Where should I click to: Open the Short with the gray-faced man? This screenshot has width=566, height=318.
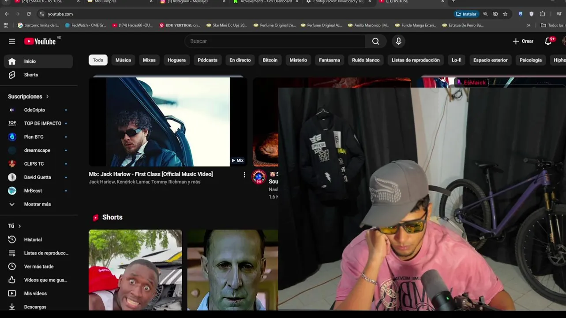(232, 270)
